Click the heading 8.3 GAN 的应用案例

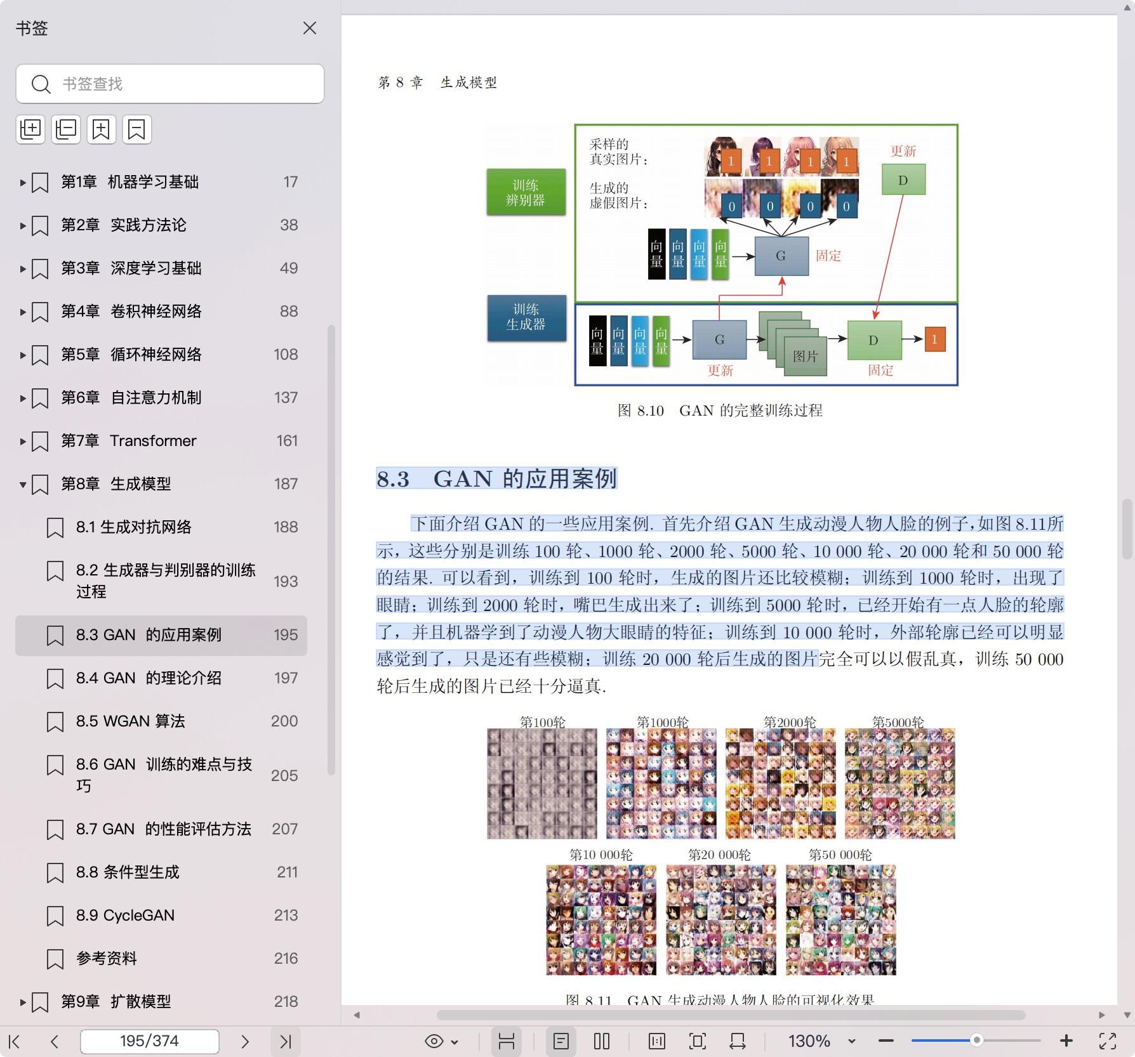click(496, 478)
